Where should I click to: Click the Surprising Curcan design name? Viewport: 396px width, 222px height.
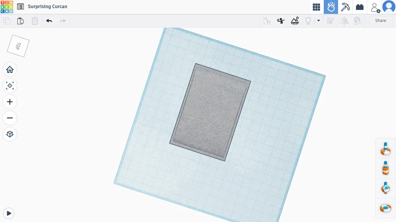[x=47, y=6]
